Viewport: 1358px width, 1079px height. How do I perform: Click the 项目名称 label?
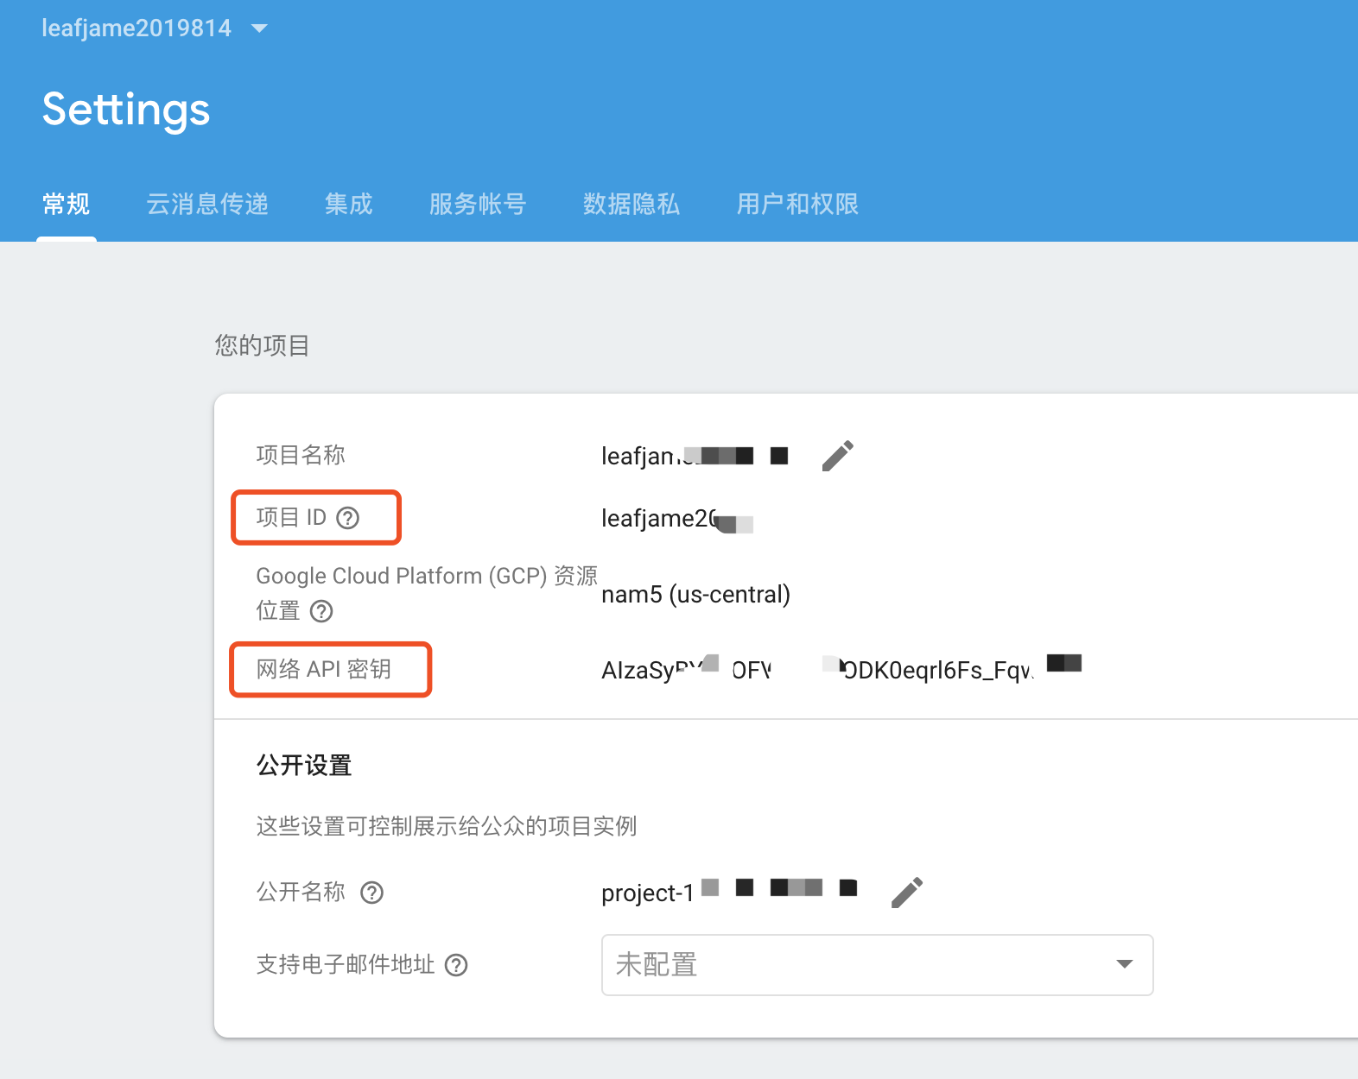click(x=301, y=455)
